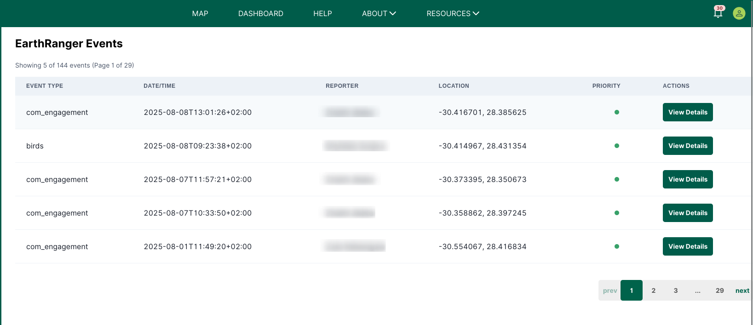Select location -30.414967, 28.431354
753x325 pixels.
coord(483,146)
